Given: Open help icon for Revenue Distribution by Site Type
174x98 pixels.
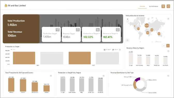Looking at the screenshot, I should [168, 76].
